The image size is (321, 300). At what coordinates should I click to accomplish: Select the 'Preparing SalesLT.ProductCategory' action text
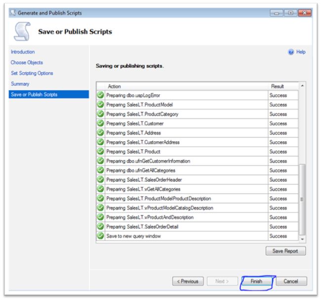click(x=142, y=114)
